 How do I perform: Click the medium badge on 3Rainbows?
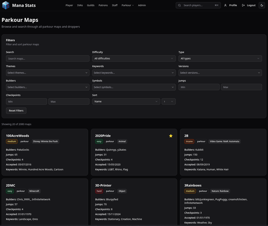pyautogui.click(x=190, y=191)
